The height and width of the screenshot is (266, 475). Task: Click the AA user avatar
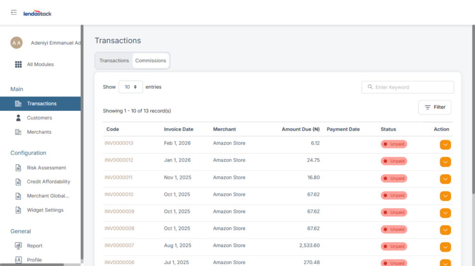coord(17,43)
